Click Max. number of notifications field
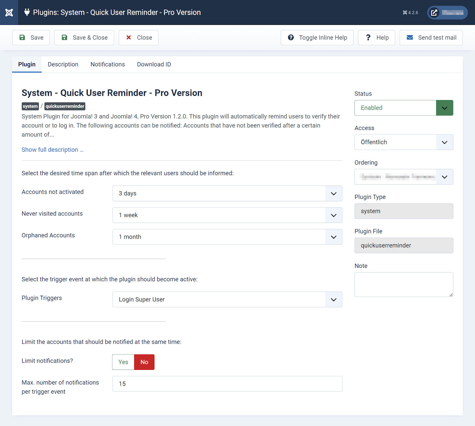475x426 pixels. 227,384
